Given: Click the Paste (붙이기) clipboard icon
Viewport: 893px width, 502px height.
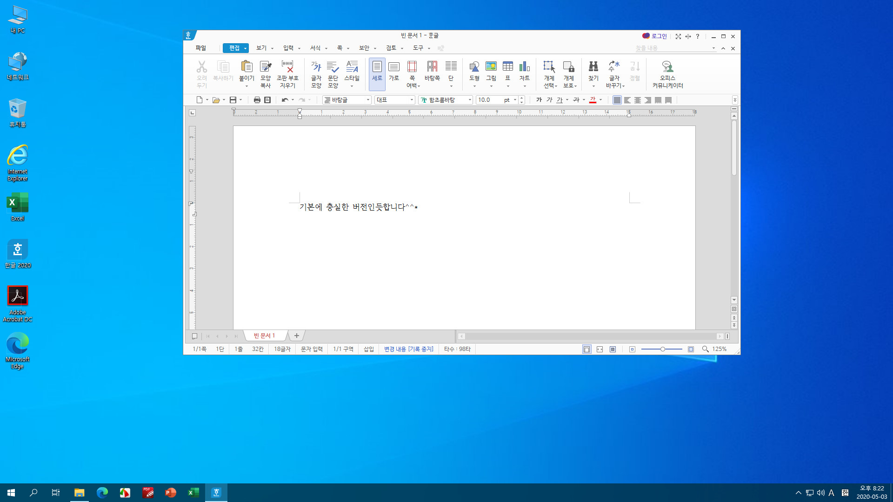Looking at the screenshot, I should coord(247,67).
